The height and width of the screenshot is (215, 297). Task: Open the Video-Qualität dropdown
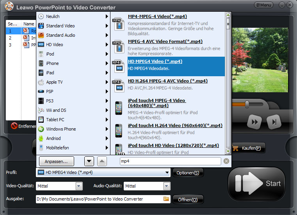pyautogui.click(x=79, y=186)
